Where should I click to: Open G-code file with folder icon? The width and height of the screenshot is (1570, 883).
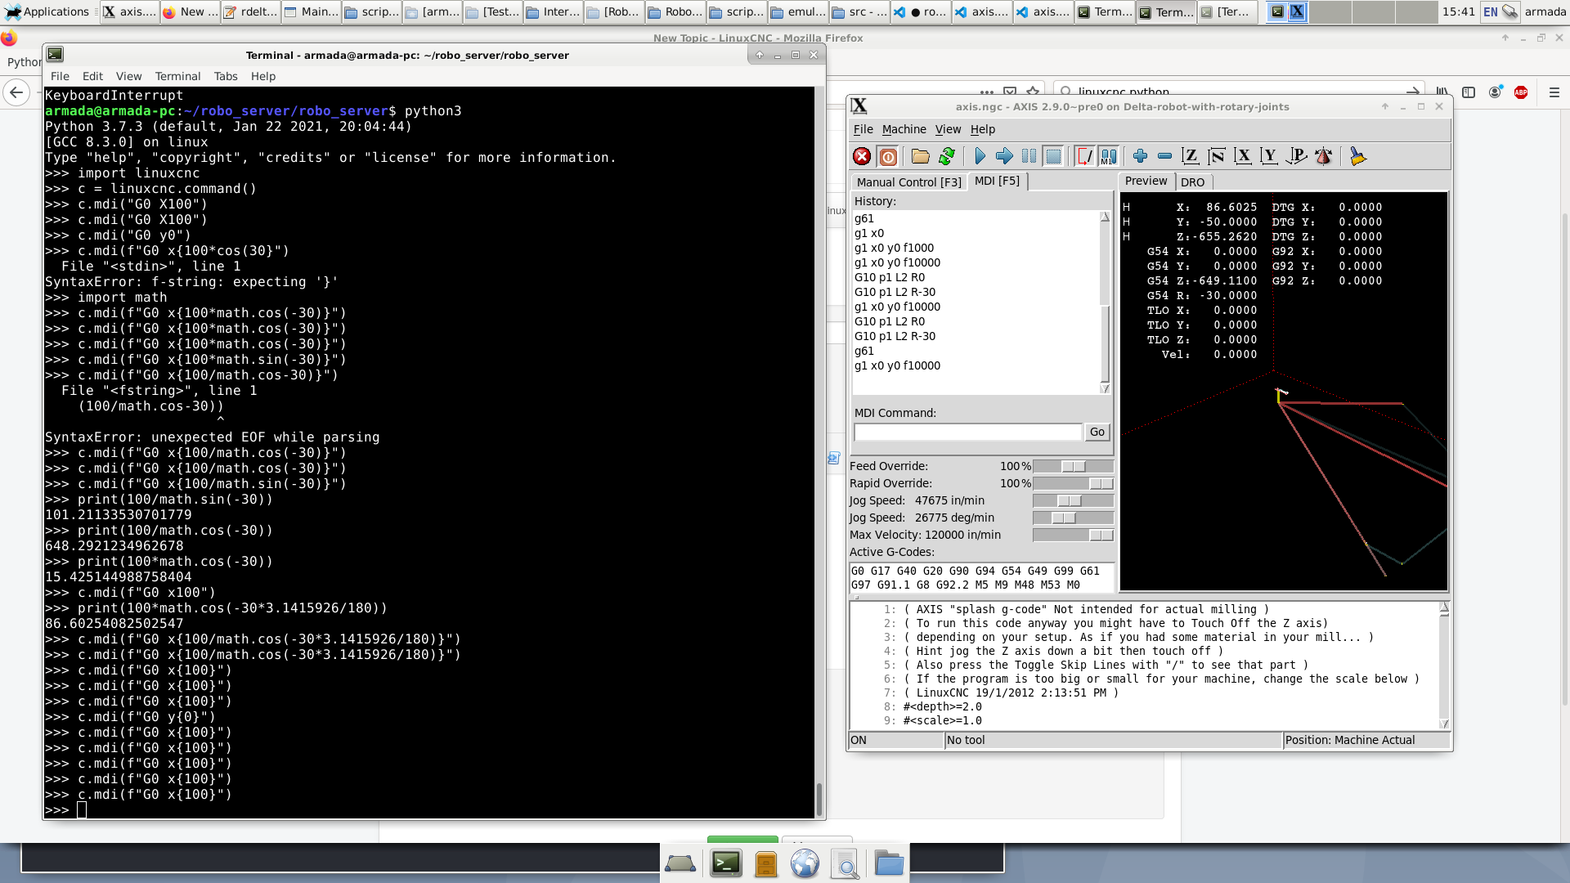pos(921,156)
